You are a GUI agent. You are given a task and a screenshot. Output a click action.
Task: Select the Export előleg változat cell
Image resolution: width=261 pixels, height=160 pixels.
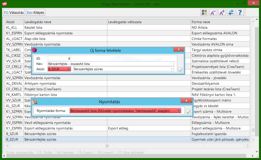(x=149, y=128)
